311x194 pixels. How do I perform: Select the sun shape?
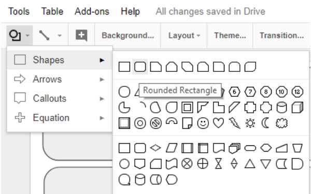[x=250, y=123]
